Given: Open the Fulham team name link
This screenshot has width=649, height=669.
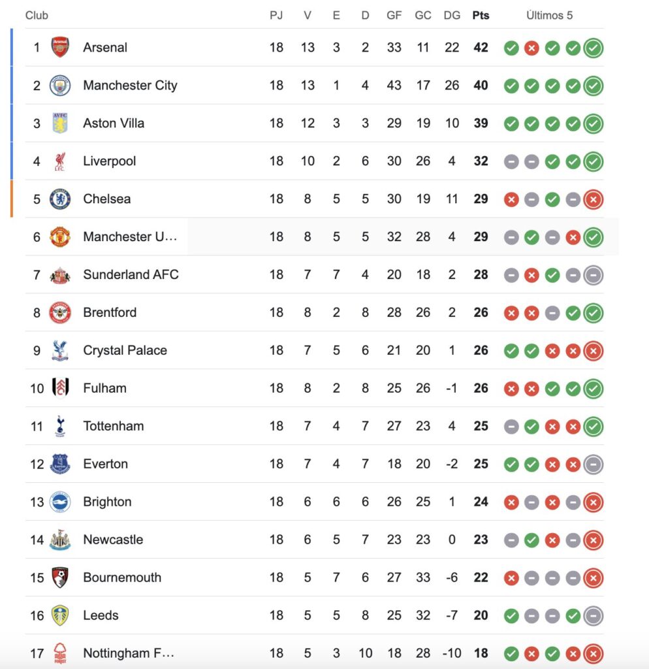Looking at the screenshot, I should pyautogui.click(x=104, y=389).
